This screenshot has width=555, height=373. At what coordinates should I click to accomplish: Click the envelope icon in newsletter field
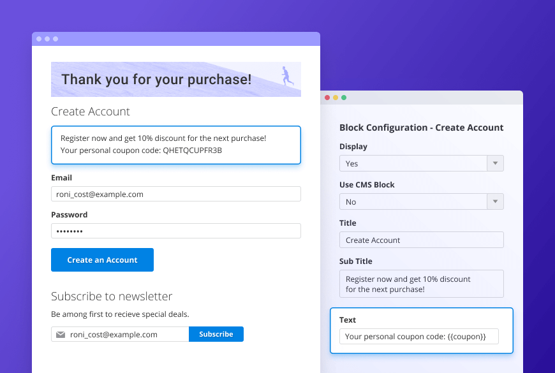click(61, 334)
